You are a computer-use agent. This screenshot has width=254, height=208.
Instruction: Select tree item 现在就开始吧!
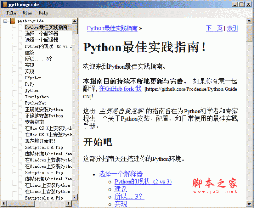40,141
